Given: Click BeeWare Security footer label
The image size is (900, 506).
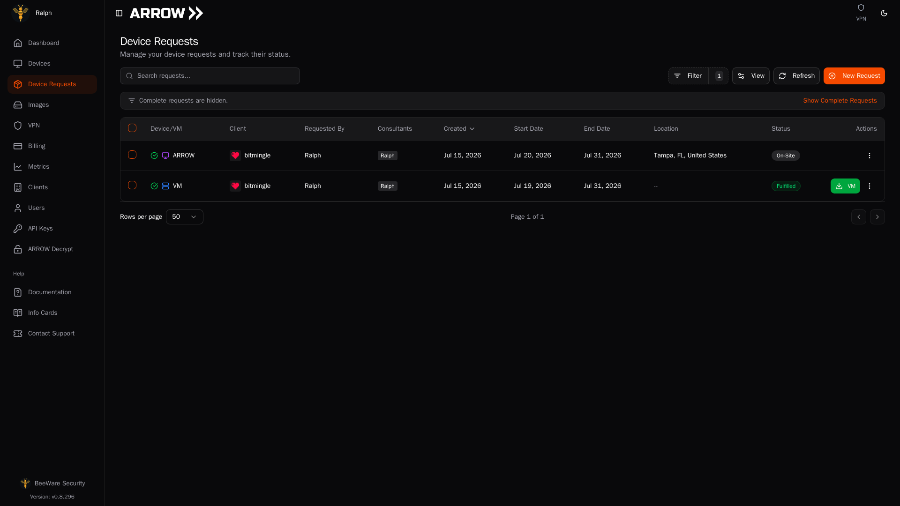Looking at the screenshot, I should 60,484.
